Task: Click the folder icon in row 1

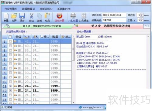Action: (15, 41)
